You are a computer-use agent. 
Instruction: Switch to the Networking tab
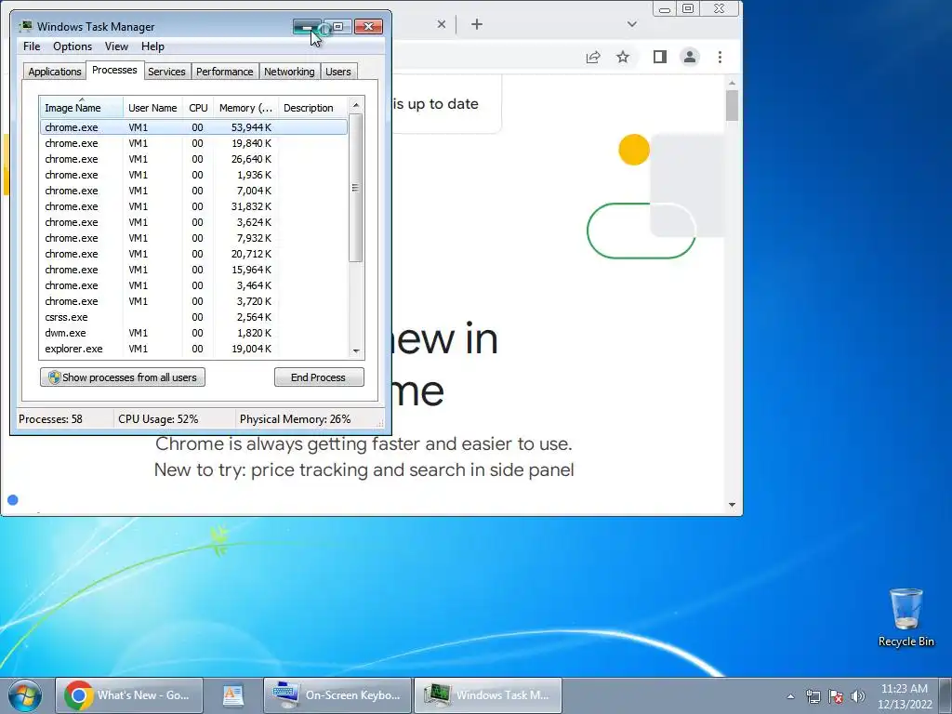pyautogui.click(x=289, y=72)
